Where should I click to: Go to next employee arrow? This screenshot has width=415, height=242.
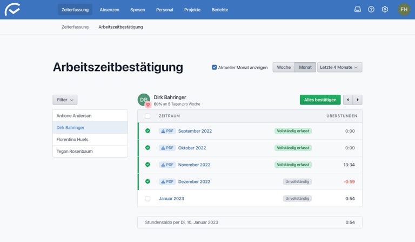pyautogui.click(x=358, y=100)
